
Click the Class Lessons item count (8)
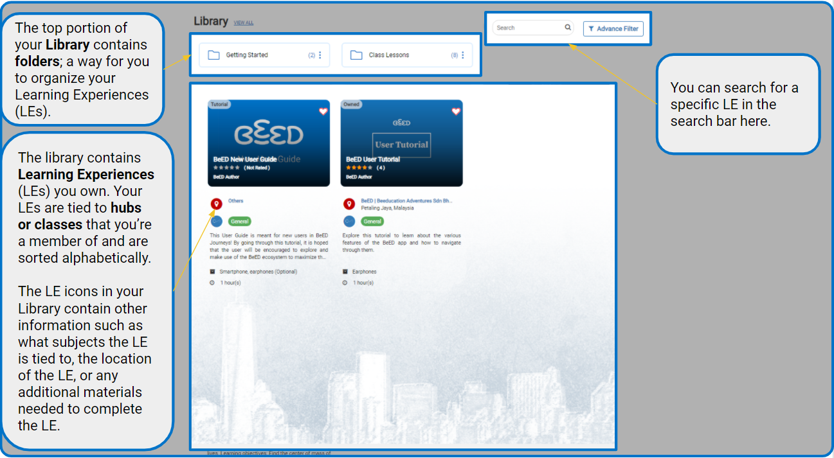tap(455, 55)
